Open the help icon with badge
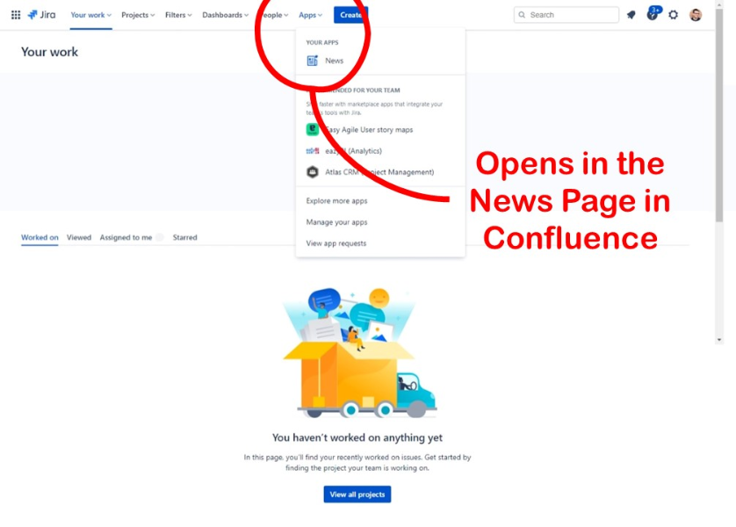736x527 pixels. (653, 13)
